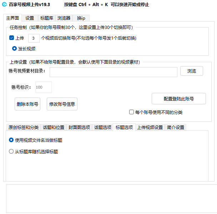The width and height of the screenshot is (217, 214).
Task: Click the 账号标识 field showing 100
Action: (x=44, y=87)
